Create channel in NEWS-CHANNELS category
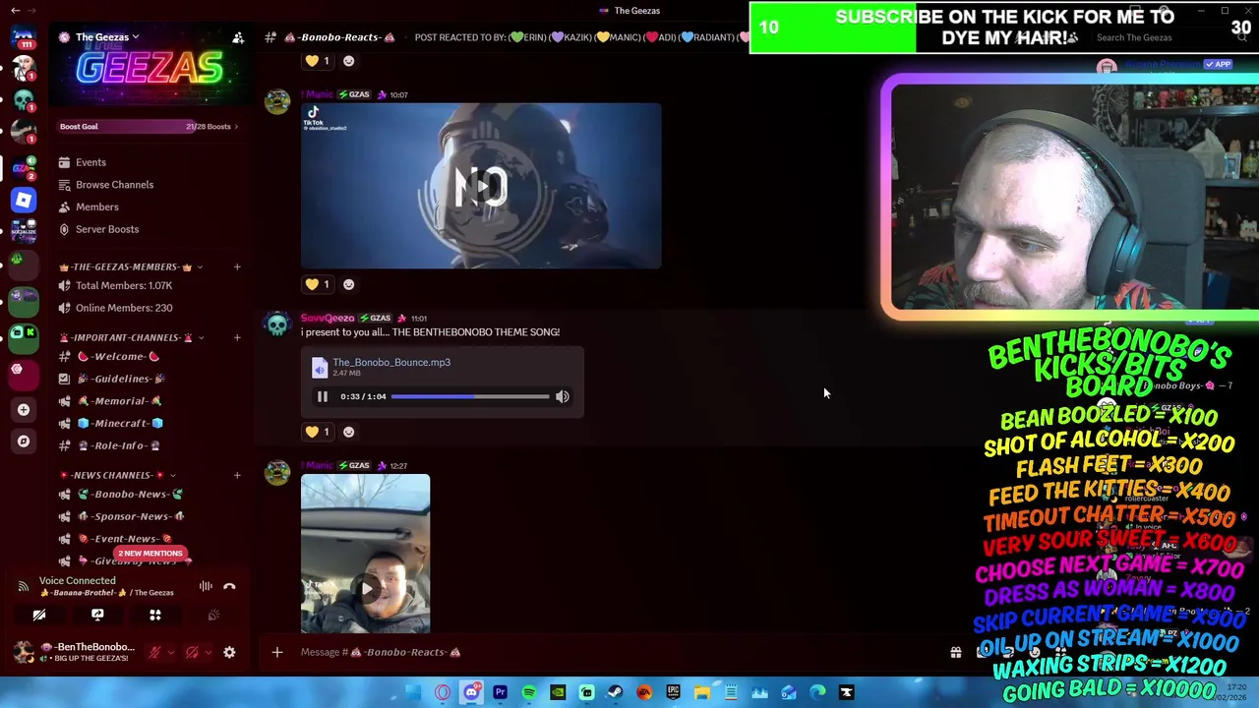The image size is (1259, 708). coord(236,475)
